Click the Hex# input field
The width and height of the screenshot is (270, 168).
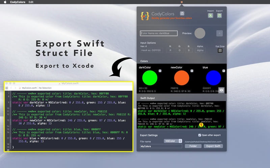[152, 50]
